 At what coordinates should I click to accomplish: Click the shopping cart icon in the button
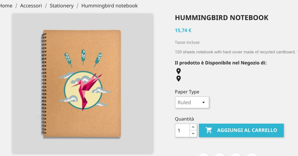click(x=209, y=130)
